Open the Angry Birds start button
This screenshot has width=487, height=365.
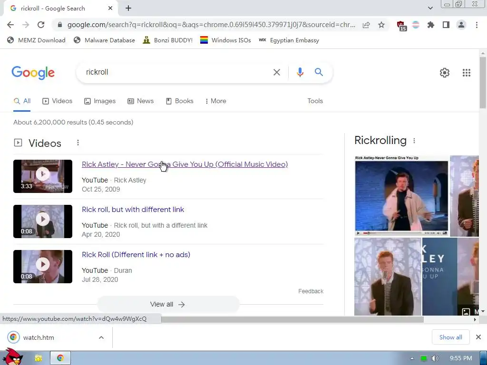(x=12, y=357)
